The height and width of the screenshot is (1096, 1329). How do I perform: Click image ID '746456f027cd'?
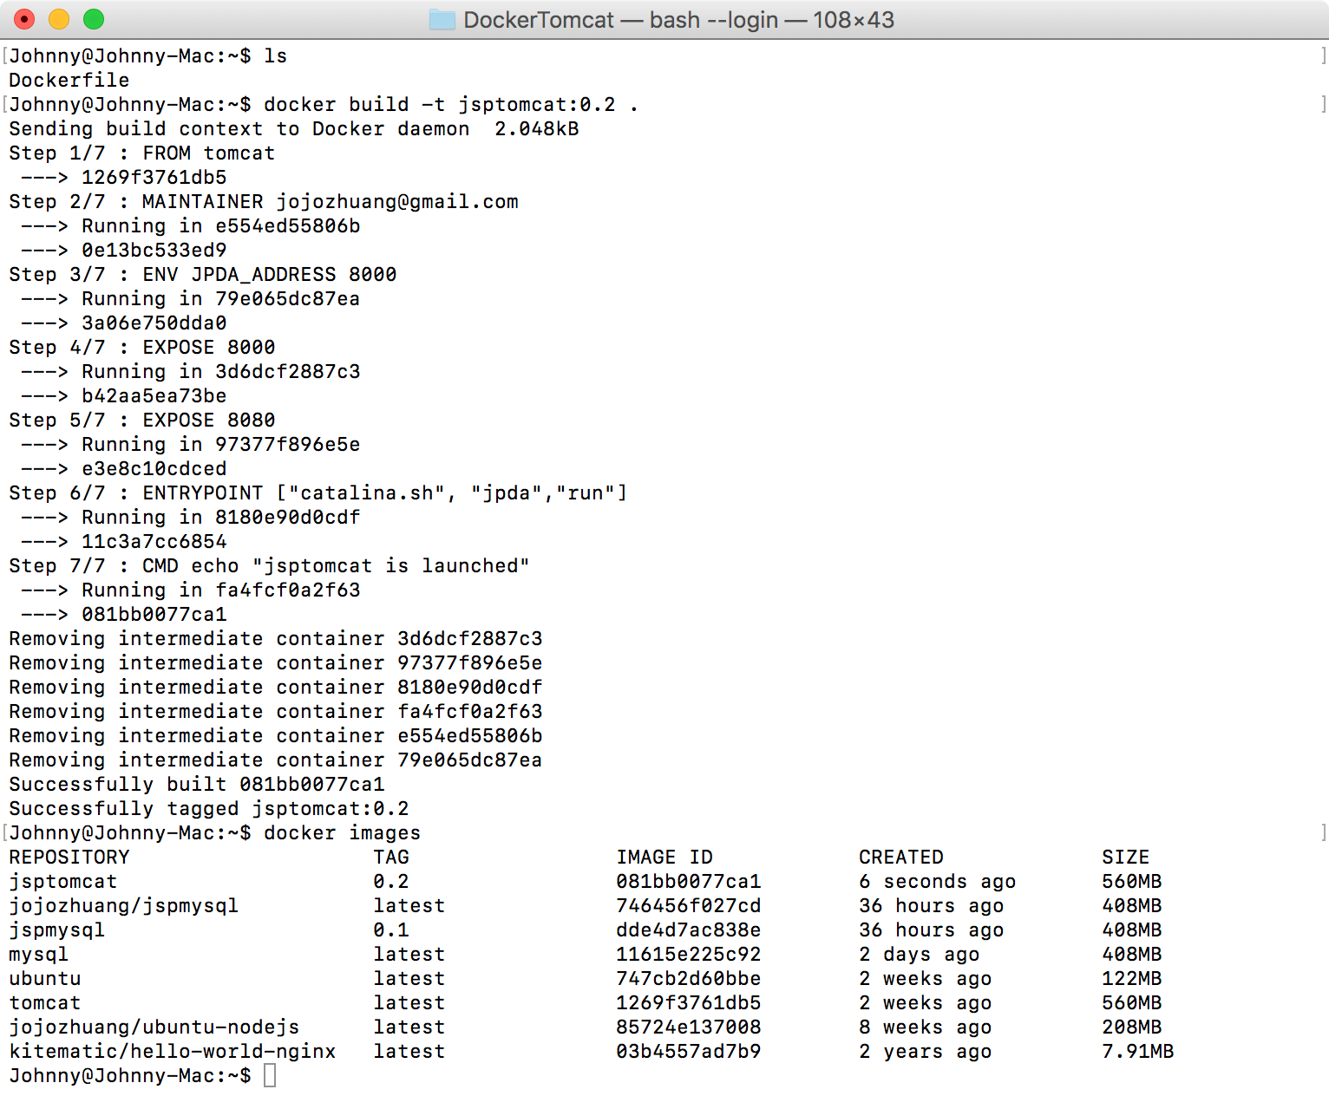click(689, 905)
